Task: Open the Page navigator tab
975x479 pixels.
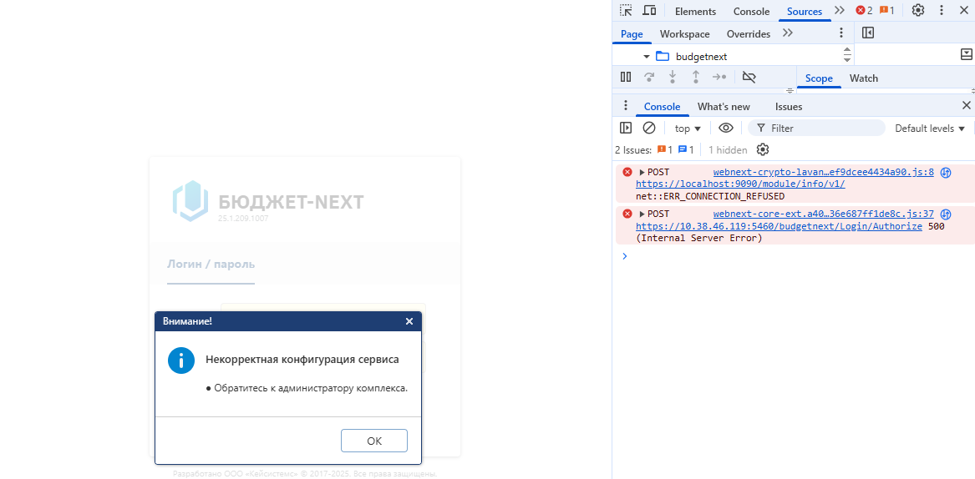Action: pyautogui.click(x=632, y=33)
